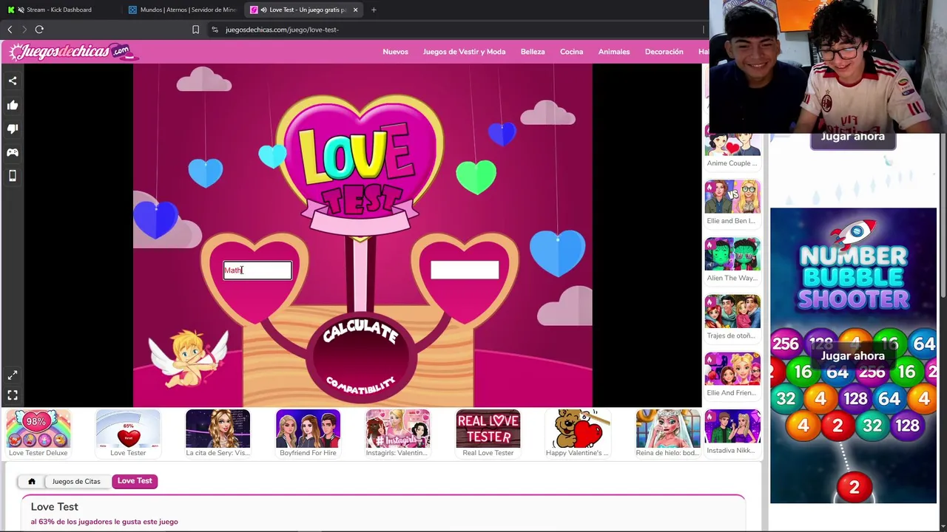Click the Love Test page heading

coord(55,507)
